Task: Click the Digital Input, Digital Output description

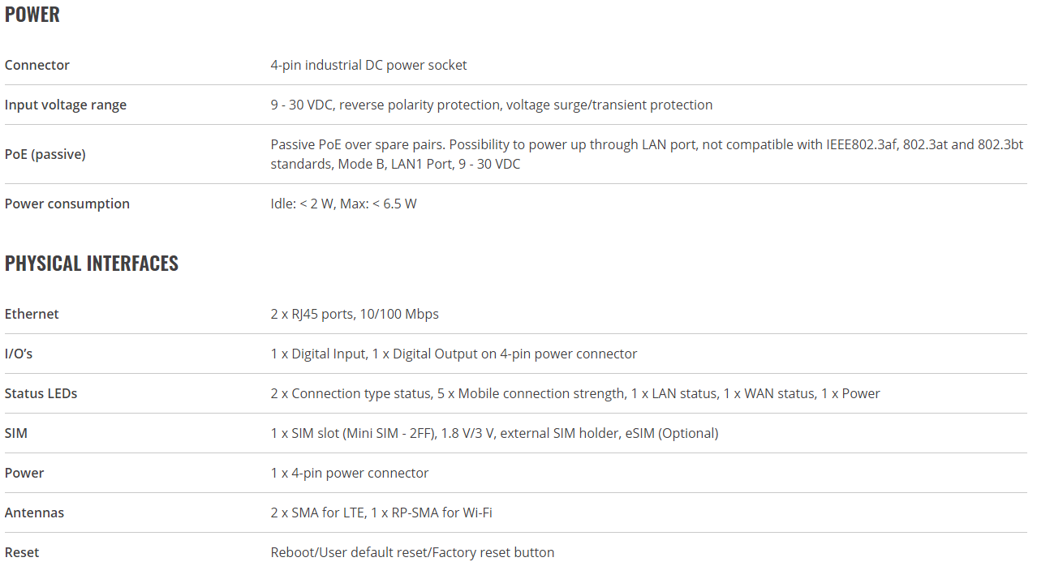Action: coord(454,354)
